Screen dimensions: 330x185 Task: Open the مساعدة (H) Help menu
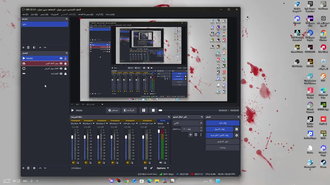110,14
